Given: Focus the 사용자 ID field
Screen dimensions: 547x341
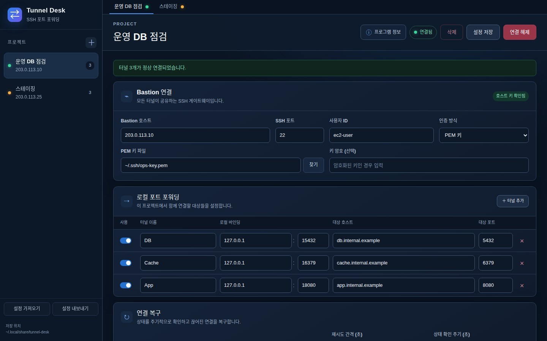Looking at the screenshot, I should (x=381, y=135).
